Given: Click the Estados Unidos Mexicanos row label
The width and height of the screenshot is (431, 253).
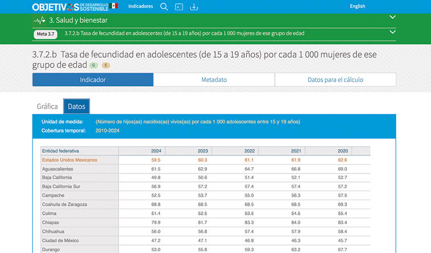Looking at the screenshot, I should (x=69, y=160).
